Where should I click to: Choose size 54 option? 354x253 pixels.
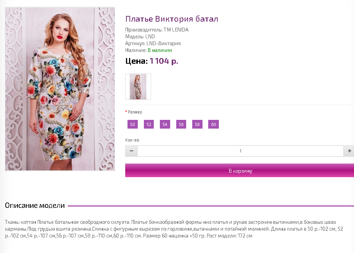[x=165, y=124]
